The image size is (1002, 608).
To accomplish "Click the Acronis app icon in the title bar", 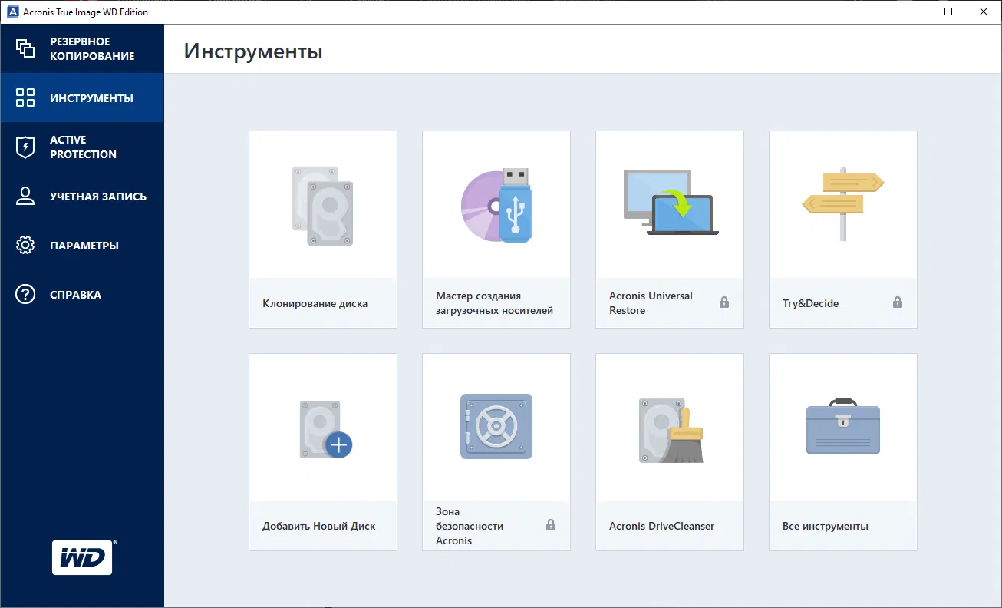I will pos(12,12).
